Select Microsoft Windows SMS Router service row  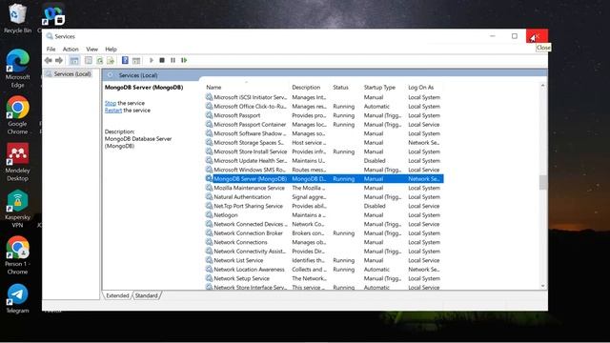click(x=324, y=170)
